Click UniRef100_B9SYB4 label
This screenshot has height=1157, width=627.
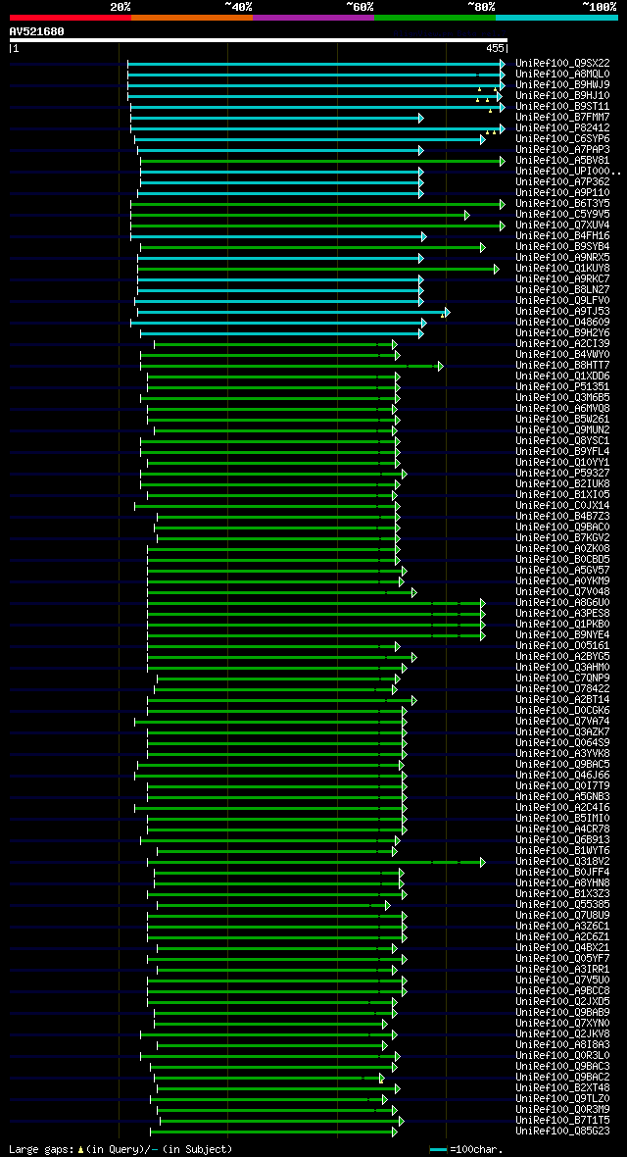tap(562, 246)
